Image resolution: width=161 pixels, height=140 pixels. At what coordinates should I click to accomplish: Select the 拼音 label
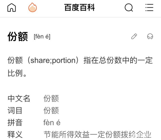pos(15,122)
